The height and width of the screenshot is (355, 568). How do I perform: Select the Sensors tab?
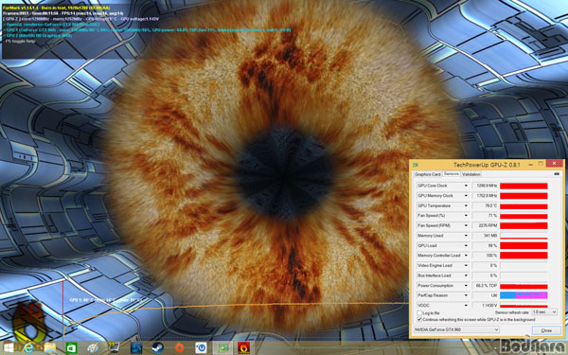click(452, 174)
